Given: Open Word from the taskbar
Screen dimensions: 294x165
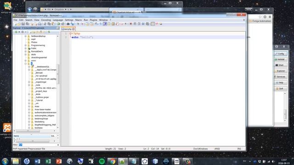Looking at the screenshot, I should pos(37,161).
